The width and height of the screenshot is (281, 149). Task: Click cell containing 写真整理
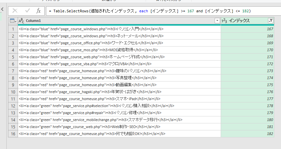(119, 78)
